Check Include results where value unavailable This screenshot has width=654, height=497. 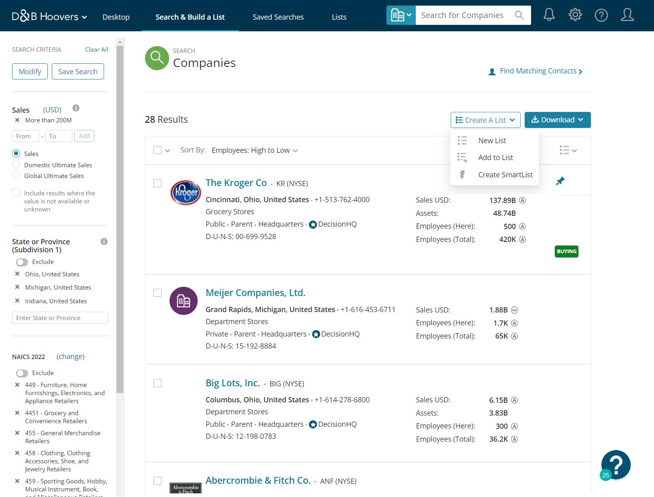(16, 193)
